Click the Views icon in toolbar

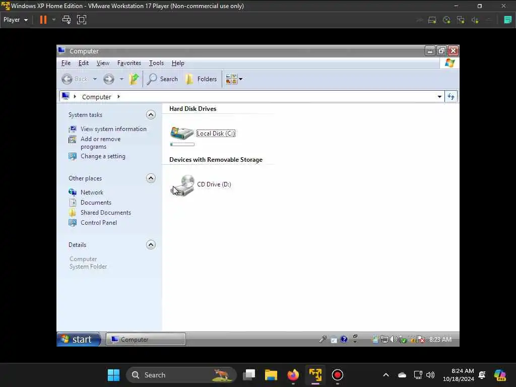231,79
